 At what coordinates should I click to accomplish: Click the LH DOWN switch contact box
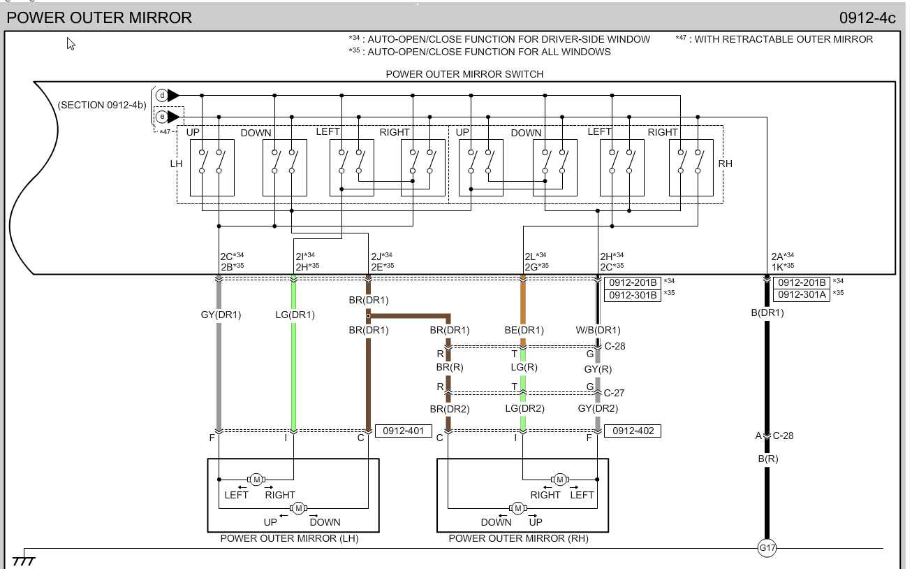tap(284, 168)
